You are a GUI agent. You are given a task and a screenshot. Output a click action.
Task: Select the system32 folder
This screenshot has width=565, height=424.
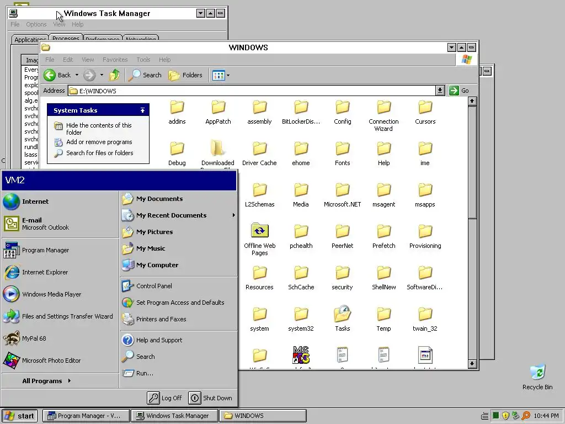301,319
